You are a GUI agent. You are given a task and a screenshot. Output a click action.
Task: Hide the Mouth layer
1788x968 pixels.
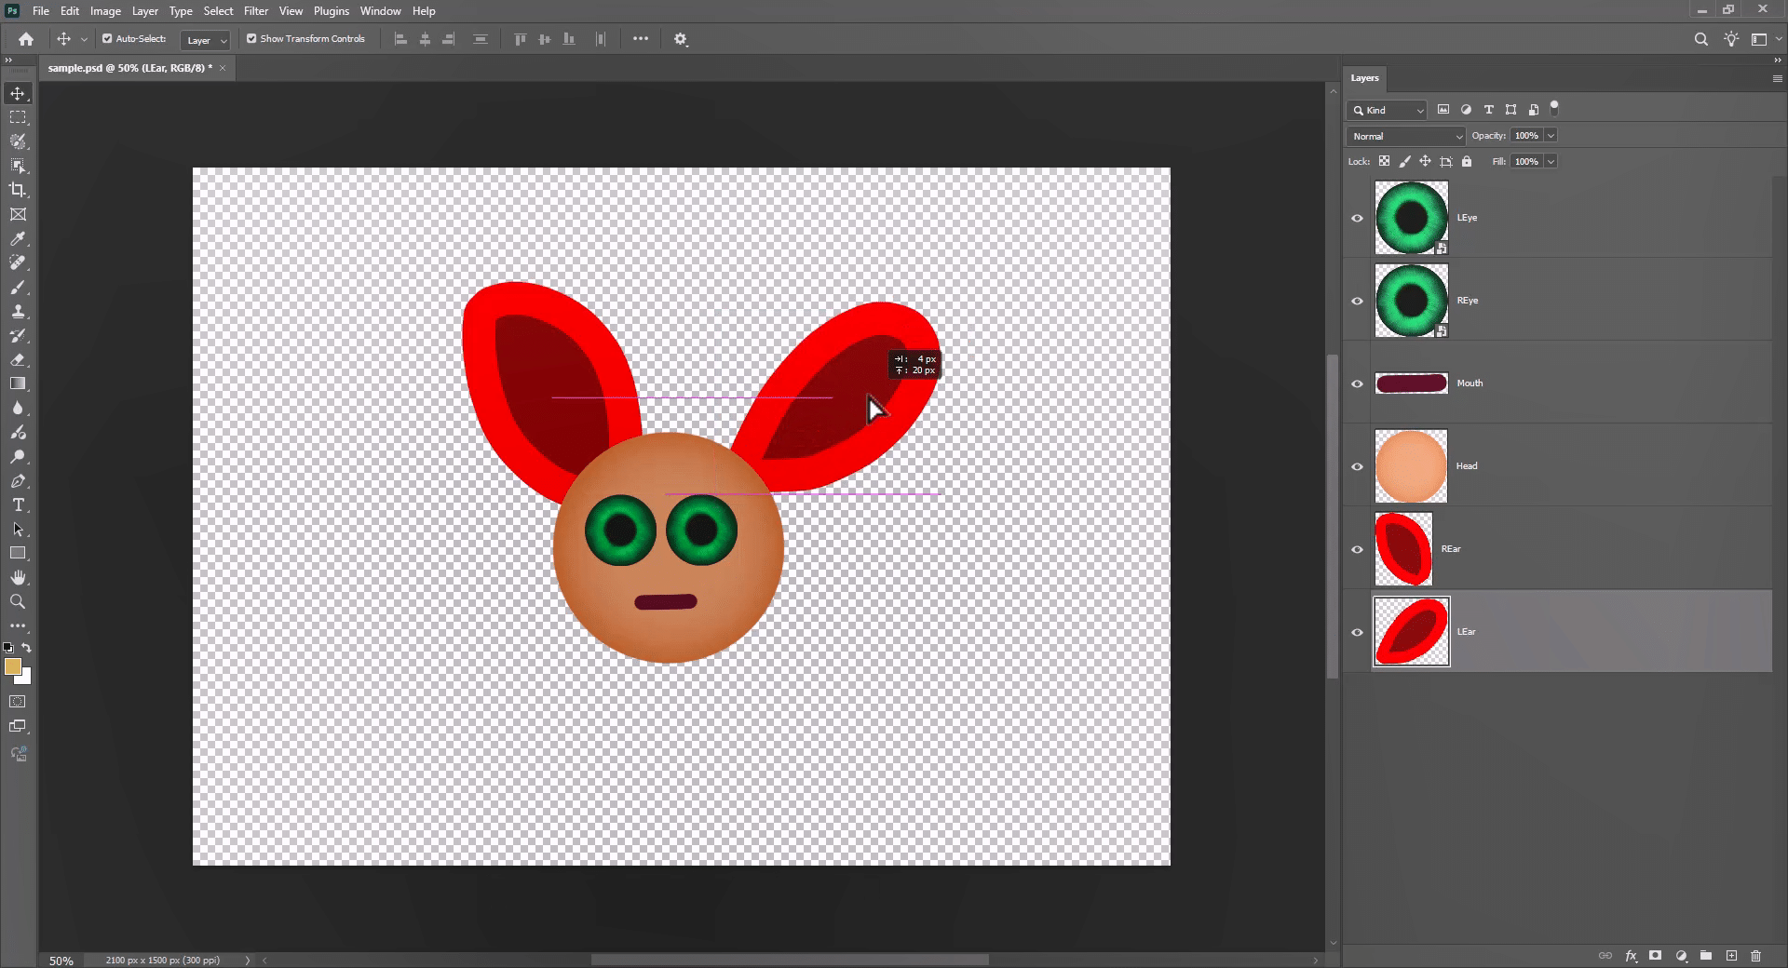tap(1357, 383)
